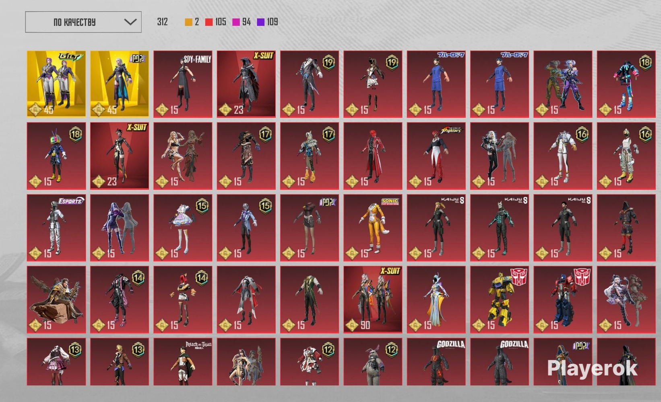Select the hooded X-SUIT outfit card
The height and width of the screenshot is (402, 661).
pyautogui.click(x=246, y=84)
